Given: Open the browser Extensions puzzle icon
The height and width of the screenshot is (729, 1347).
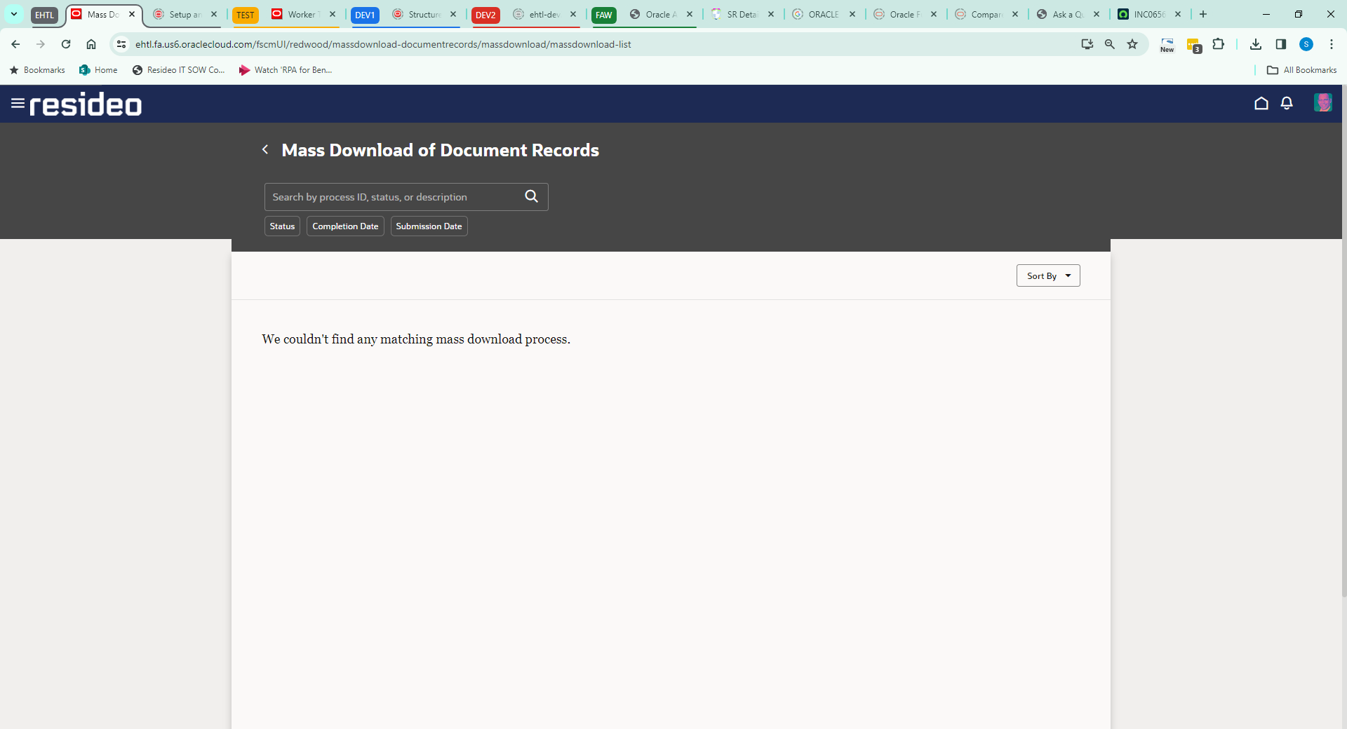Looking at the screenshot, I should point(1219,44).
